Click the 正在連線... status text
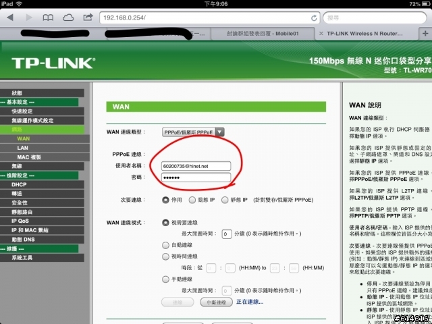 coord(250,302)
